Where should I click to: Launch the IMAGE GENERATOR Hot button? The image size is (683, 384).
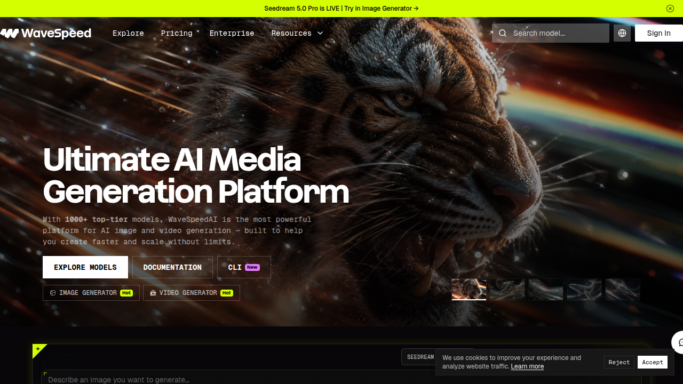91,293
